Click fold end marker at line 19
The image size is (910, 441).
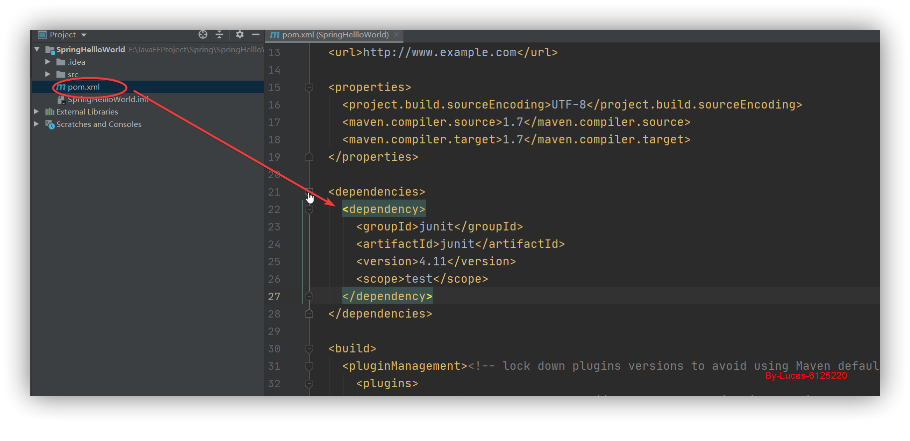click(309, 157)
